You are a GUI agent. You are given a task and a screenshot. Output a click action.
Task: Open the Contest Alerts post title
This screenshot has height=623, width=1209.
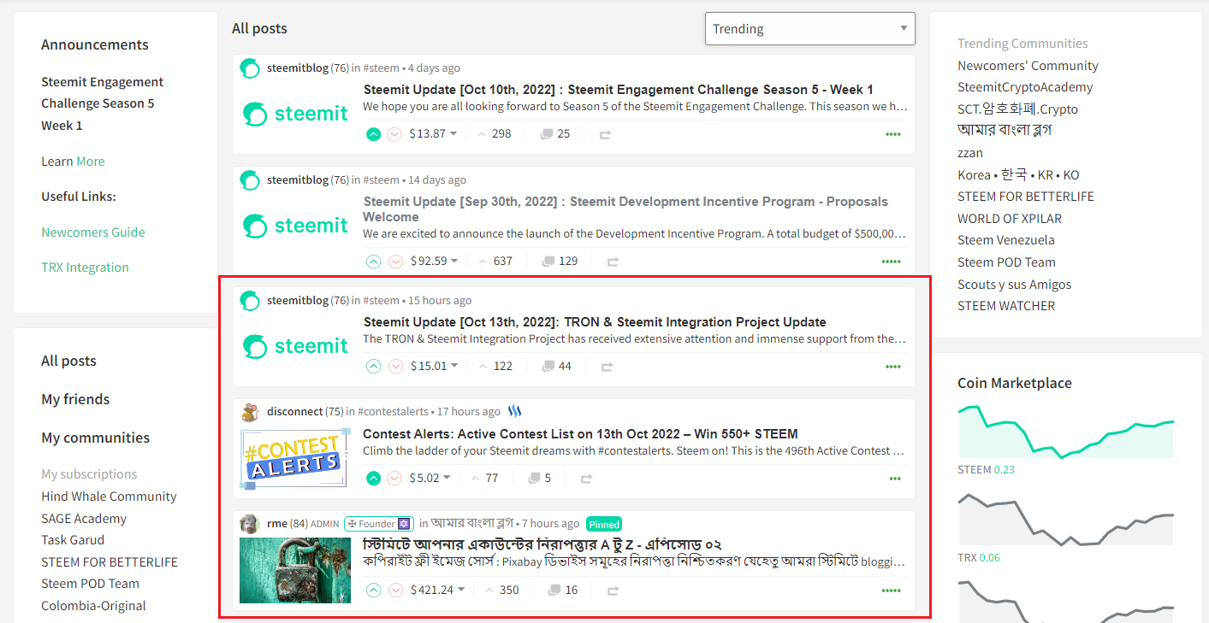pyautogui.click(x=580, y=434)
